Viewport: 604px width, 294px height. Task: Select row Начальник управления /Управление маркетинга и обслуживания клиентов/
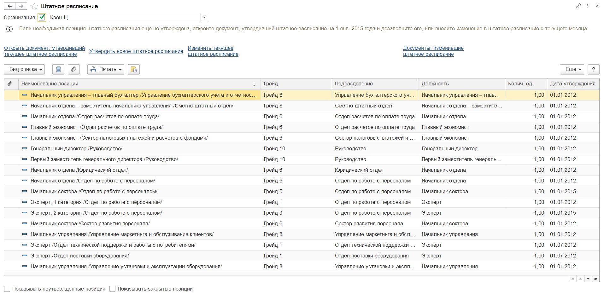302,234
